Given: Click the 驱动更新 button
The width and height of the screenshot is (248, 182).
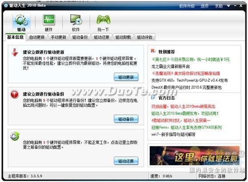Looking at the screenshot, I should pos(126,77).
